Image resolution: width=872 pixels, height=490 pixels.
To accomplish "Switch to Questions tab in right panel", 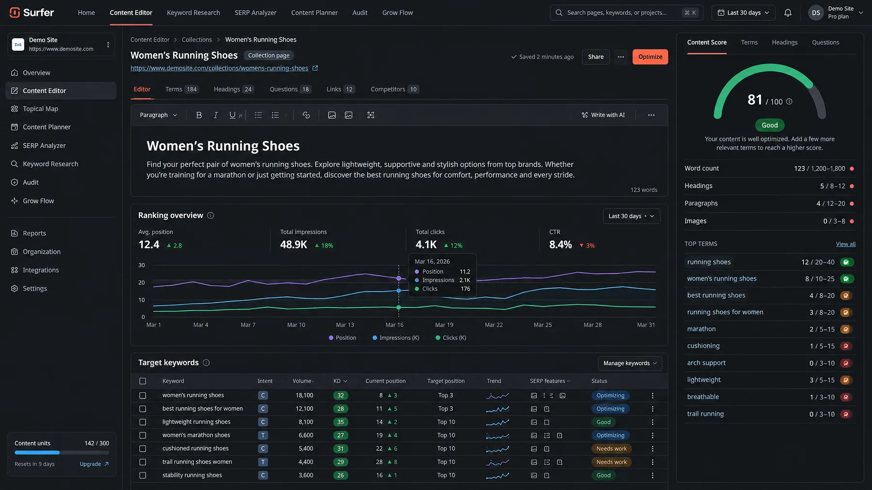I will pos(825,43).
